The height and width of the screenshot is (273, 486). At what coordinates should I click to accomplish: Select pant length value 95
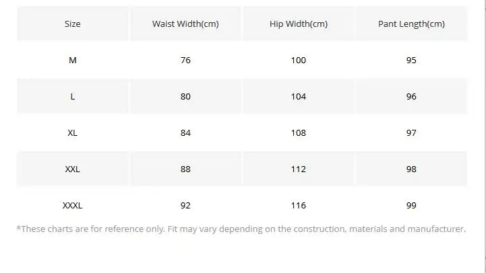pos(411,60)
